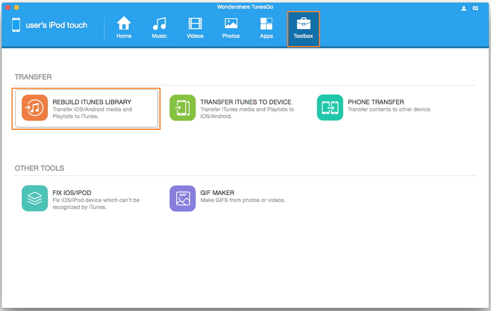Click the purple GIF Maker icon
491x311 pixels.
(x=183, y=198)
